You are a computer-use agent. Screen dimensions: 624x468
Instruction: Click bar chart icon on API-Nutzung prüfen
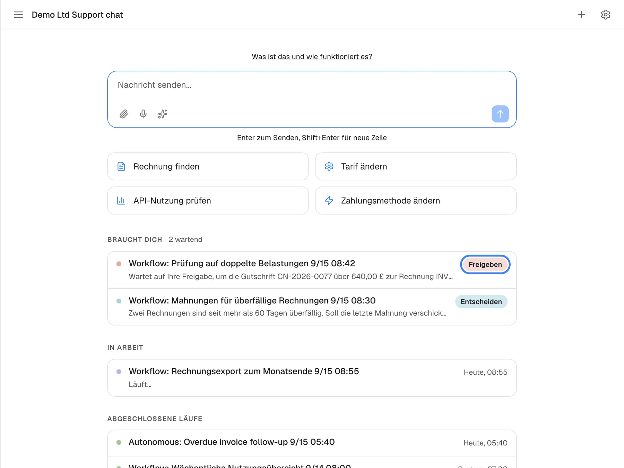pos(121,200)
